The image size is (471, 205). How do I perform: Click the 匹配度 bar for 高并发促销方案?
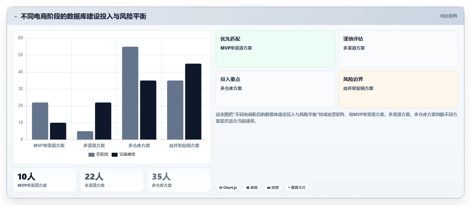(x=175, y=110)
